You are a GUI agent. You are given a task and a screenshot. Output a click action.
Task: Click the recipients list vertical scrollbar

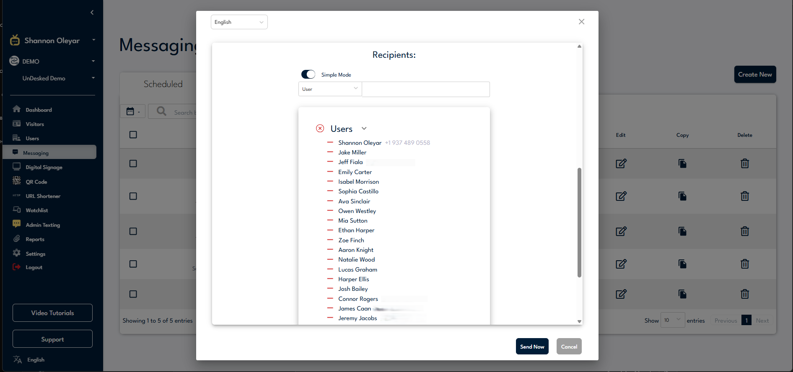[x=579, y=222]
